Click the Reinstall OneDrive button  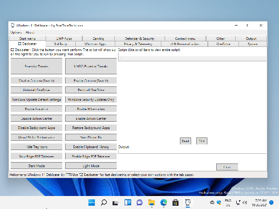(91, 90)
